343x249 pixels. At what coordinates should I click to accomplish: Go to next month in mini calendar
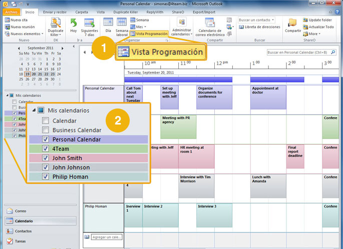pyautogui.click(x=63, y=48)
